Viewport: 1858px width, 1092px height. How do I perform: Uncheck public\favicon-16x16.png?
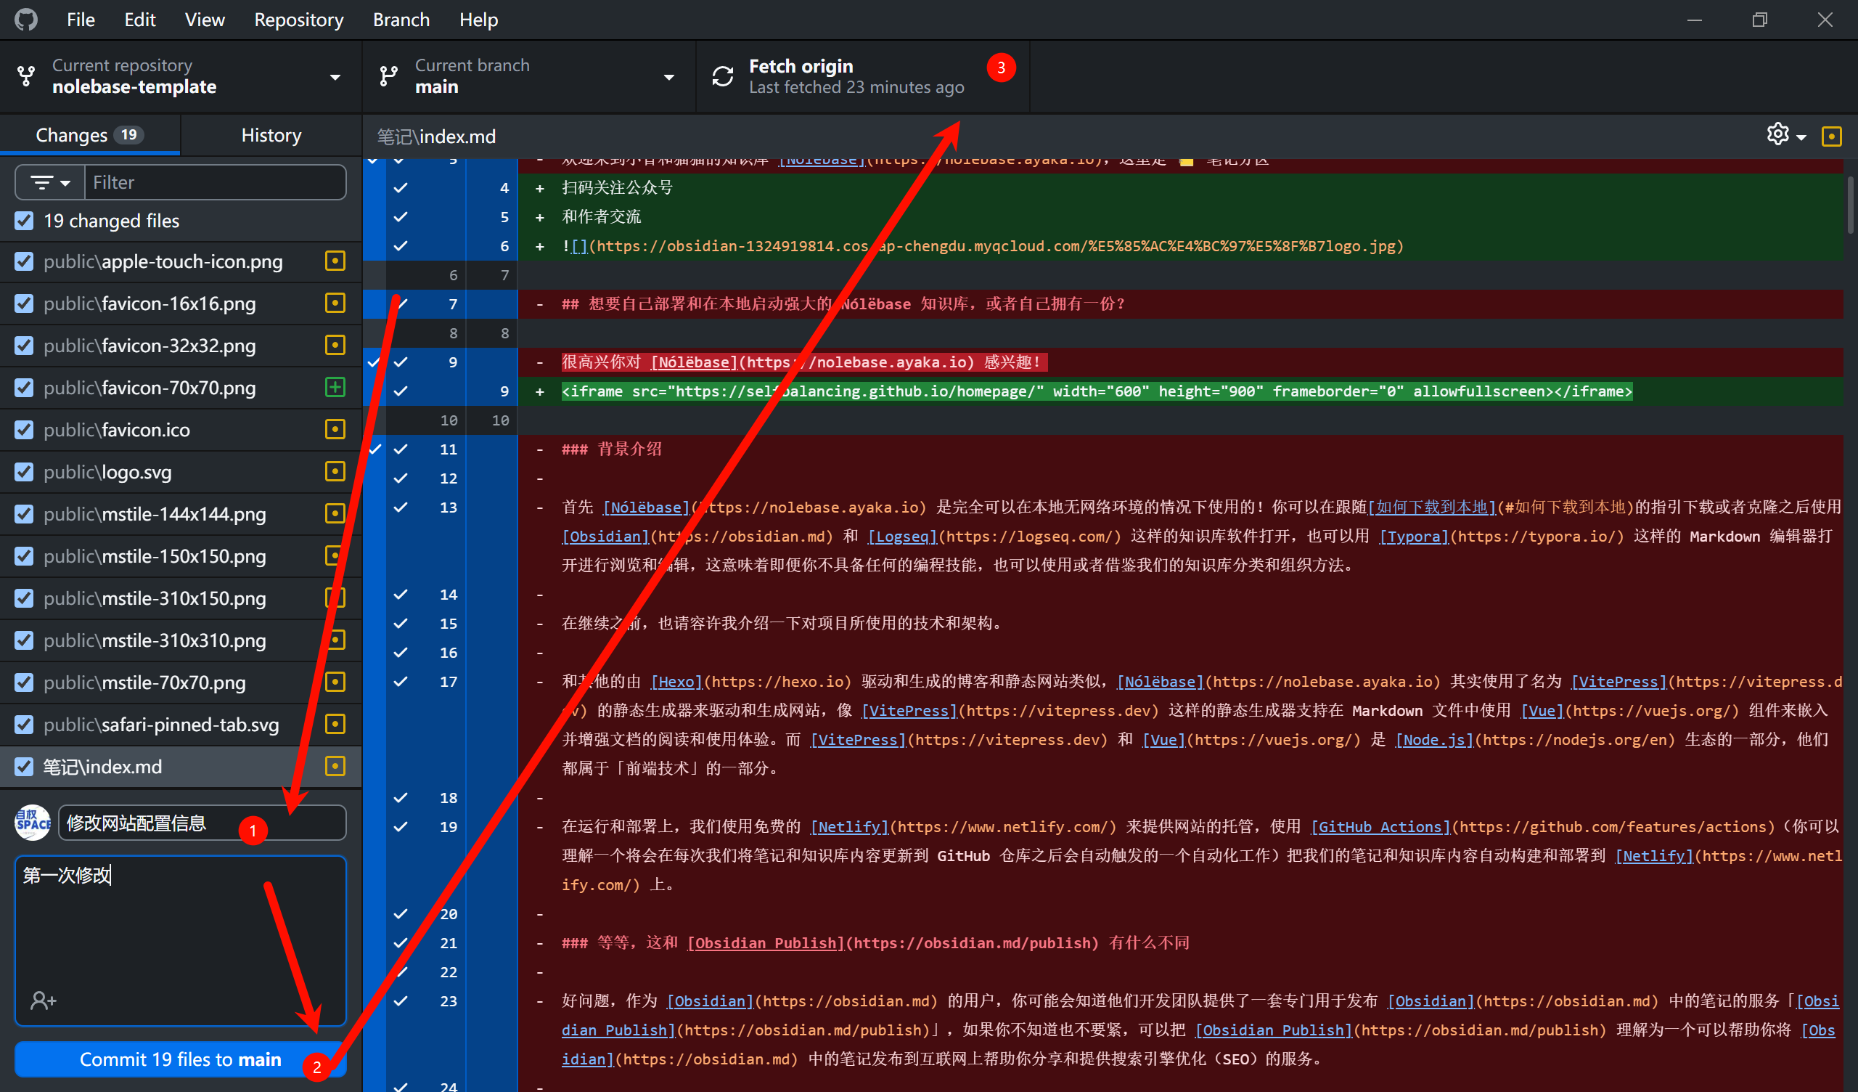(x=25, y=303)
